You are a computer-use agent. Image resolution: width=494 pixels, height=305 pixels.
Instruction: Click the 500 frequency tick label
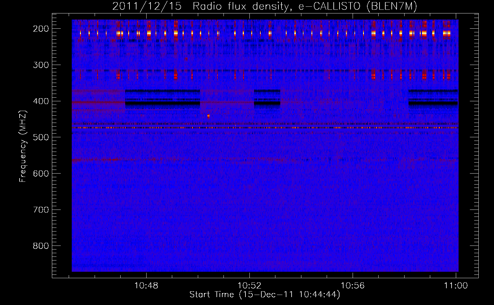[41, 137]
